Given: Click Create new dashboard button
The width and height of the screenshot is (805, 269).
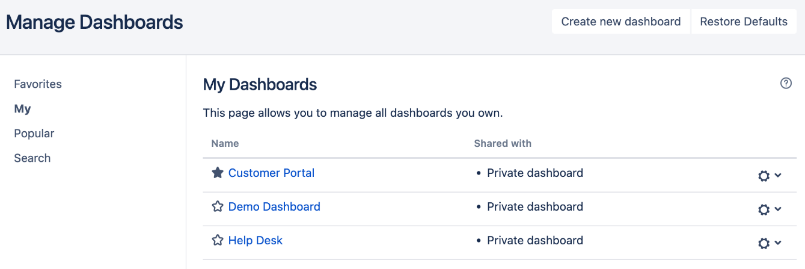Looking at the screenshot, I should click(x=621, y=22).
